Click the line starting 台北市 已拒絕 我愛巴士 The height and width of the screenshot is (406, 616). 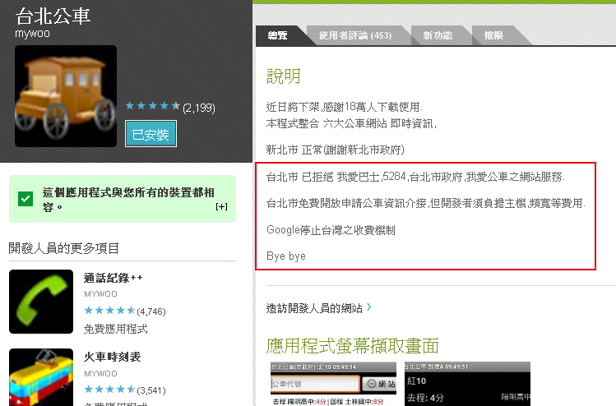pos(415,177)
